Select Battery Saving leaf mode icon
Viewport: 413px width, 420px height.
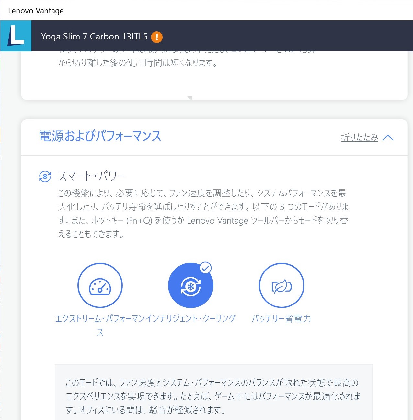[281, 285]
